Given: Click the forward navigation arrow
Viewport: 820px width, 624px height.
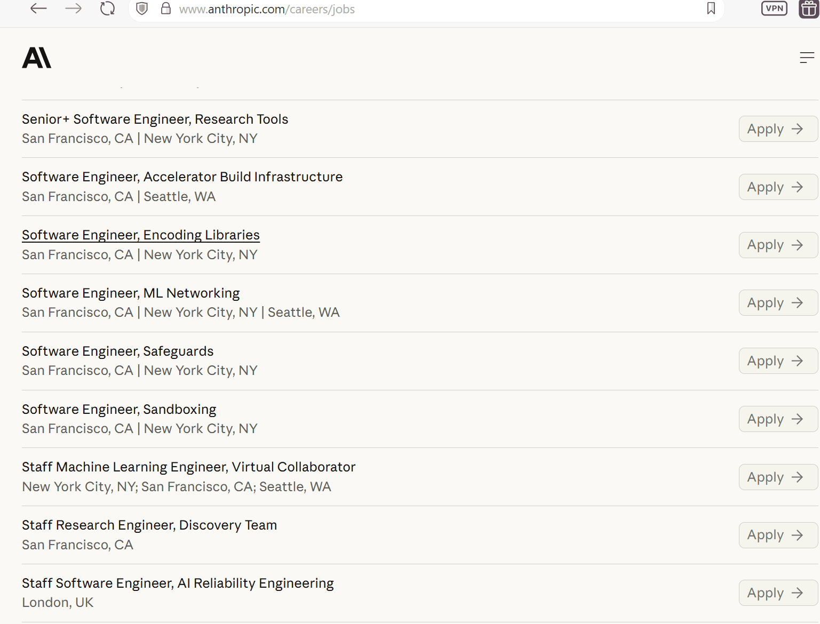Looking at the screenshot, I should (x=73, y=9).
